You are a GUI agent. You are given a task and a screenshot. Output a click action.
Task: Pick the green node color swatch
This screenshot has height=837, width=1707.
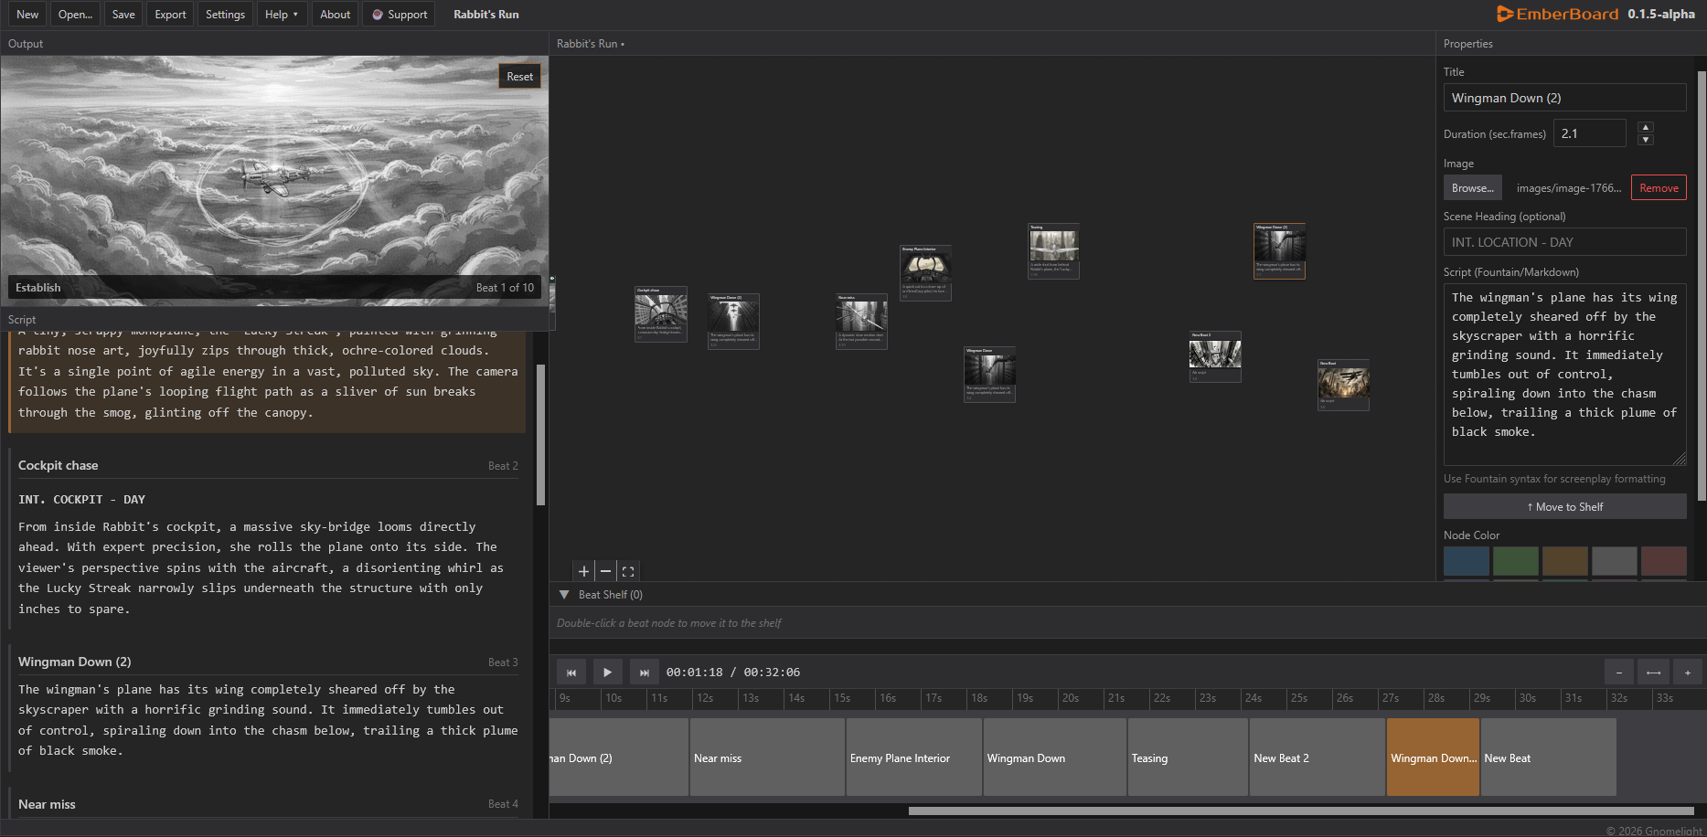(1515, 561)
